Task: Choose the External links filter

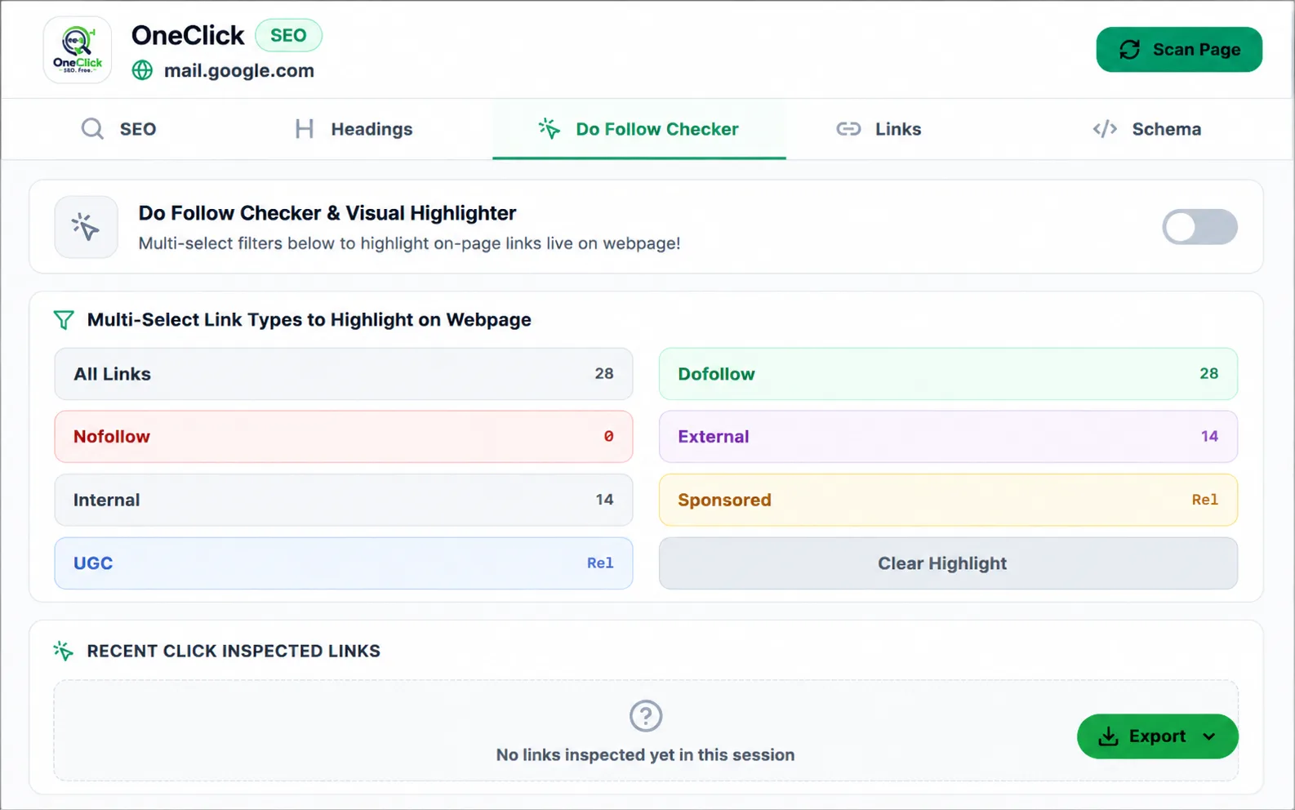Action: [948, 437]
